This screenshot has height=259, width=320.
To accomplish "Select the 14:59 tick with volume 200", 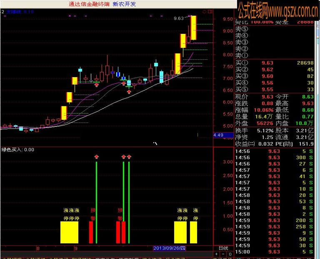I will [274, 220].
